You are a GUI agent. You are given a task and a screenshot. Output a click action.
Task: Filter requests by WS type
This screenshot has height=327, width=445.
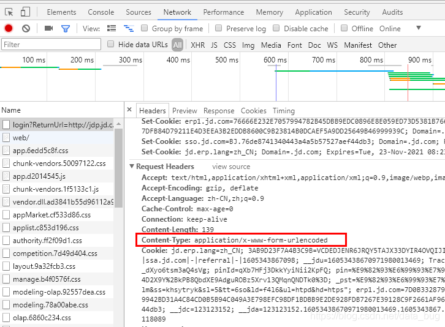tap(332, 45)
